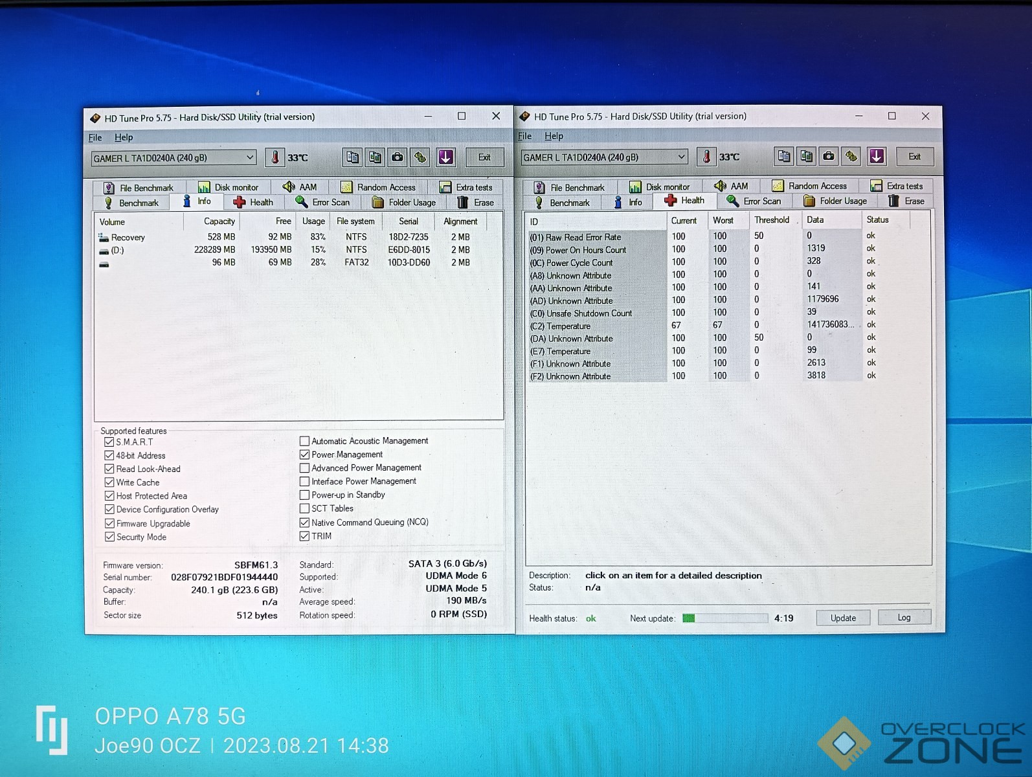Screen dimensions: 1032x777
Task: Open Help menu in right window
Action: click(x=554, y=136)
